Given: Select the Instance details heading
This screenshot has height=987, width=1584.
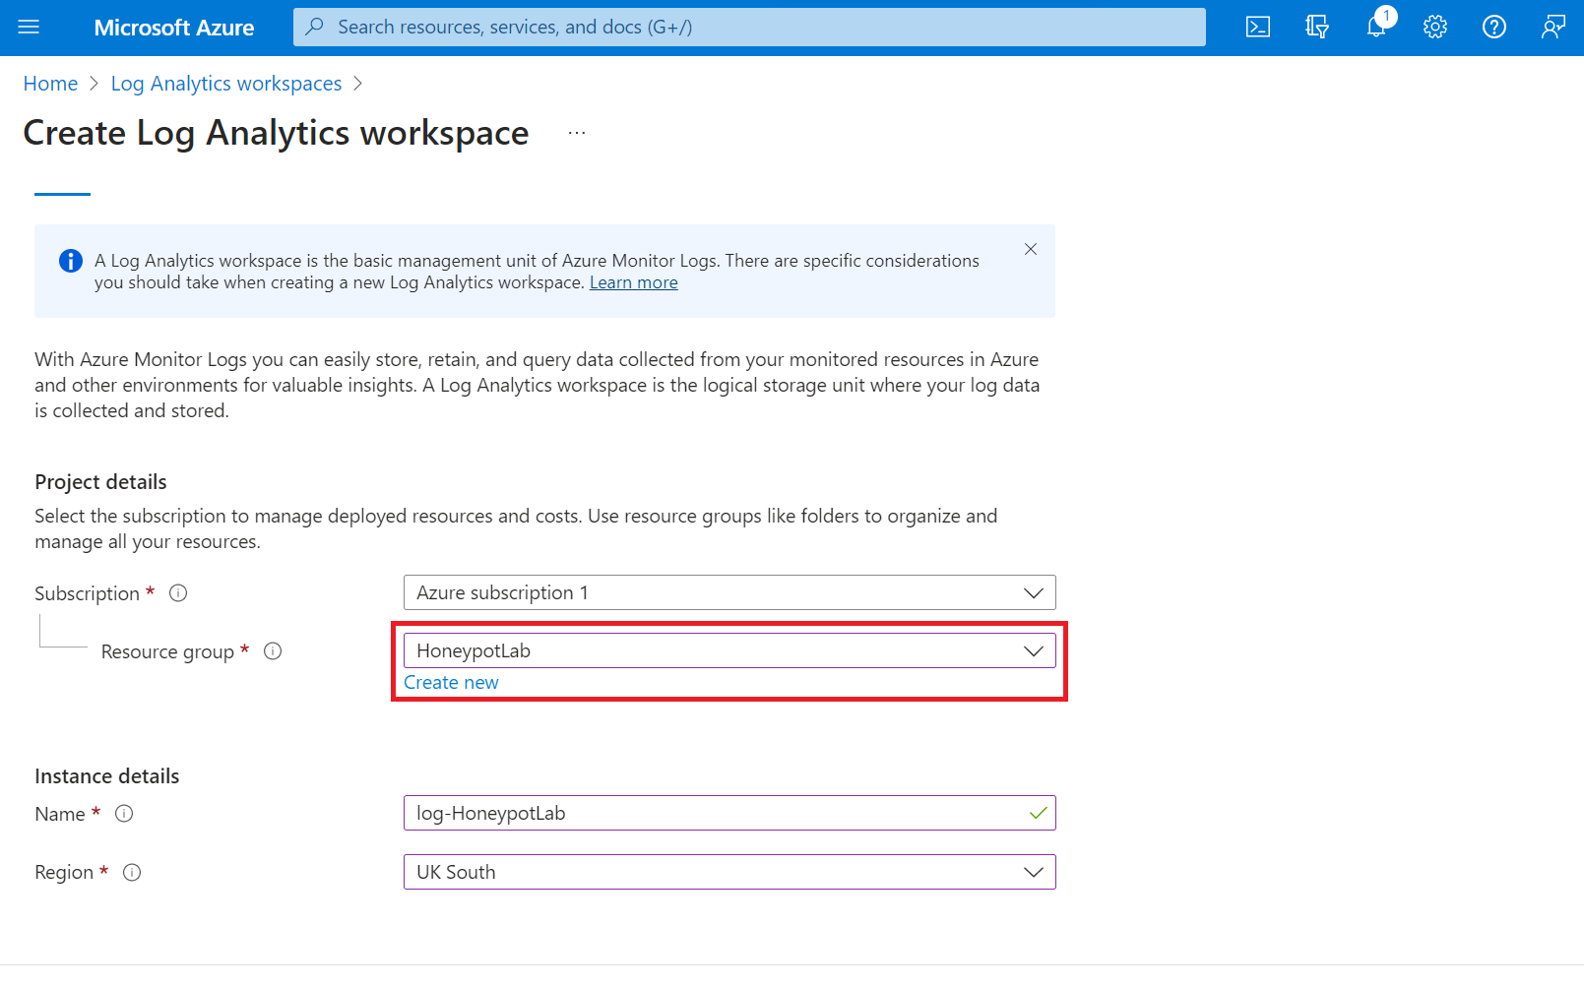Looking at the screenshot, I should pyautogui.click(x=107, y=776).
